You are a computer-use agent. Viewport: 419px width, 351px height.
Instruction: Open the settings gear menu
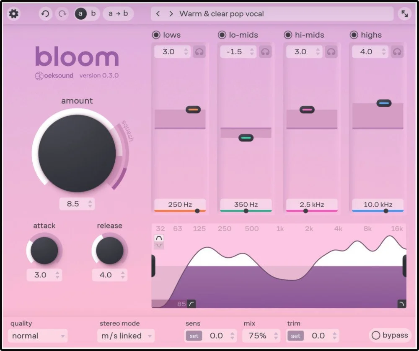(x=14, y=14)
